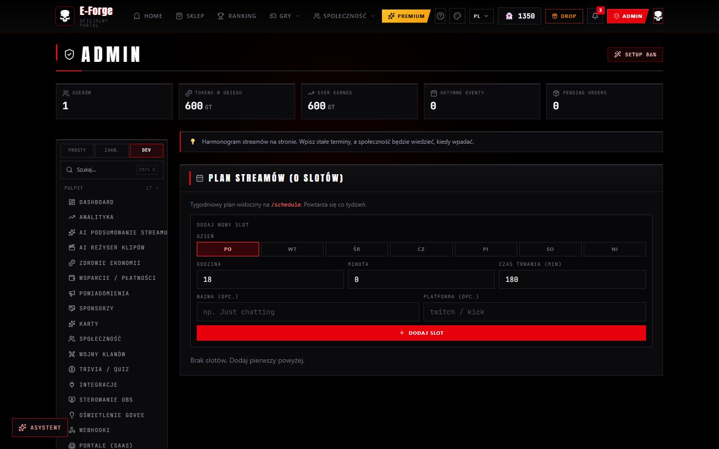This screenshot has width=719, height=449.
Task: Click the E-Forge skull logo
Action: click(65, 16)
